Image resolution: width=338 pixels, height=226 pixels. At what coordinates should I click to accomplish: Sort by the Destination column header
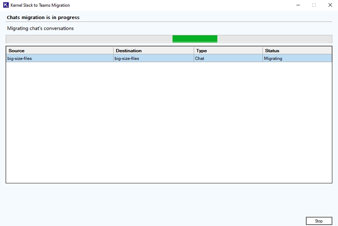(x=154, y=51)
